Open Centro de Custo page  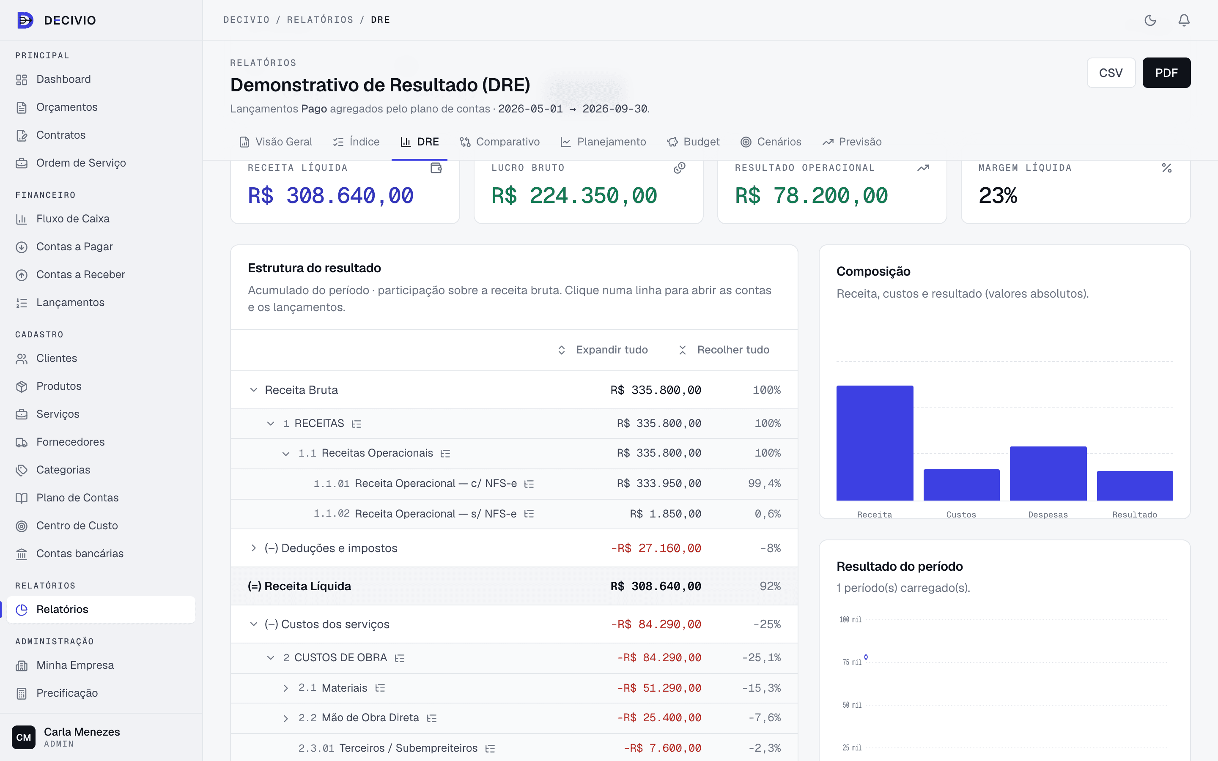tap(101, 526)
